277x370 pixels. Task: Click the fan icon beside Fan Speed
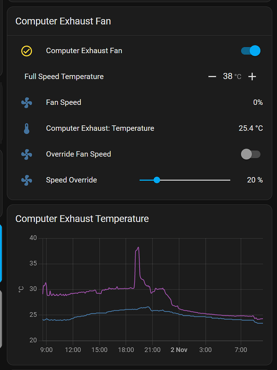27,102
